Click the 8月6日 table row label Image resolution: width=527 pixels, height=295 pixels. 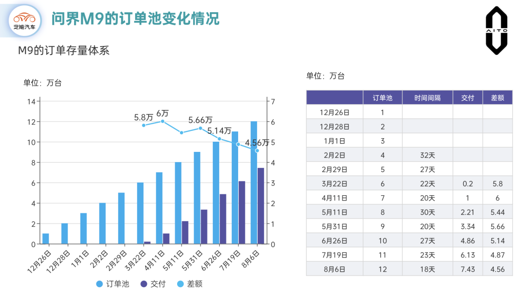334,269
